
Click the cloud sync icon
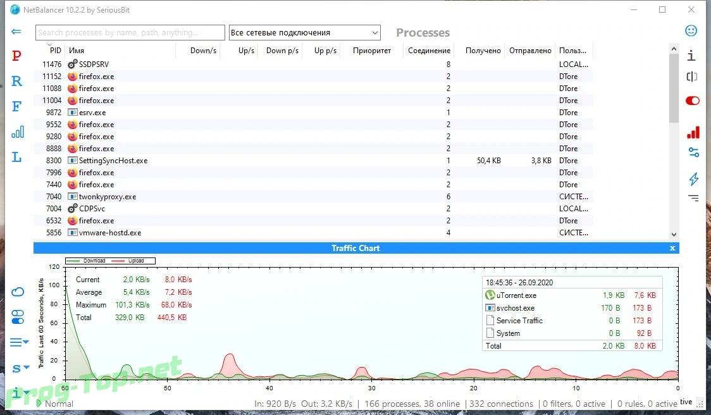(x=18, y=292)
